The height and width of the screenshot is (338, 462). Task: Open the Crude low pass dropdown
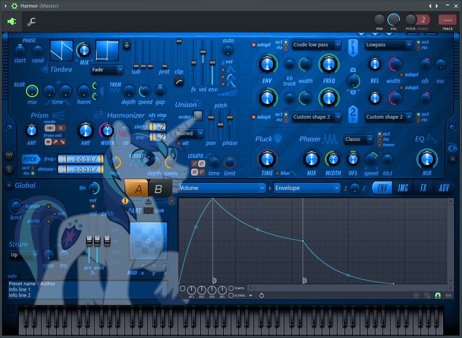pyautogui.click(x=316, y=45)
